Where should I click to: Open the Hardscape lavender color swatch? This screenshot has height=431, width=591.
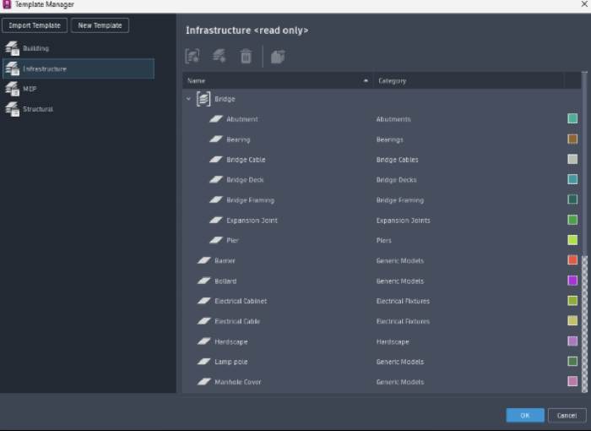click(572, 341)
